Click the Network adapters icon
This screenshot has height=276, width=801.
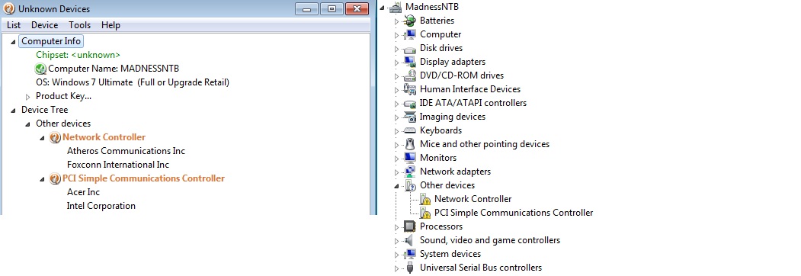tap(410, 172)
